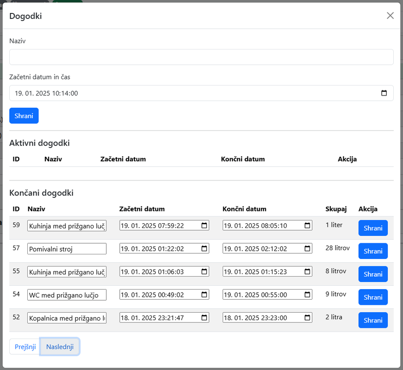
Task: Open end date calendar icon for event 55
Action: point(307,271)
